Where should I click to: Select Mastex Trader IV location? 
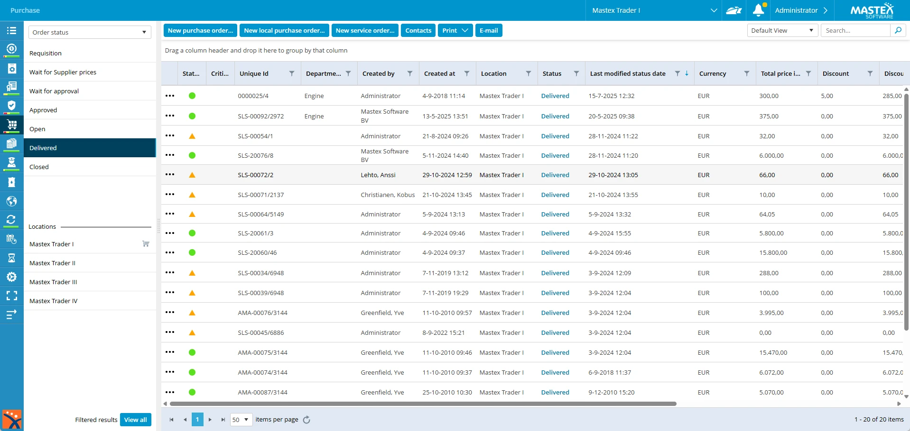pos(90,301)
